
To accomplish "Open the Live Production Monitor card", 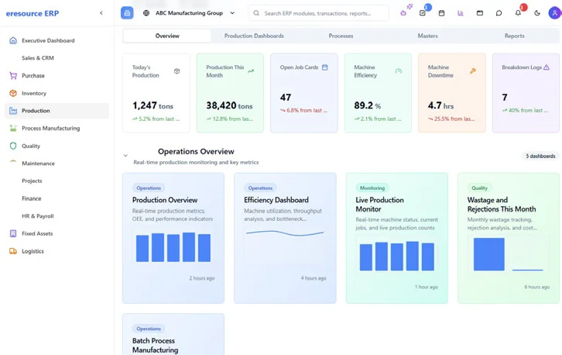I will point(396,237).
